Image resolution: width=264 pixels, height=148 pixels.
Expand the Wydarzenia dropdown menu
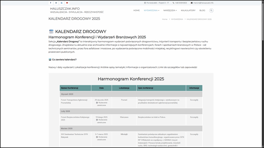pyautogui.click(x=151, y=10)
